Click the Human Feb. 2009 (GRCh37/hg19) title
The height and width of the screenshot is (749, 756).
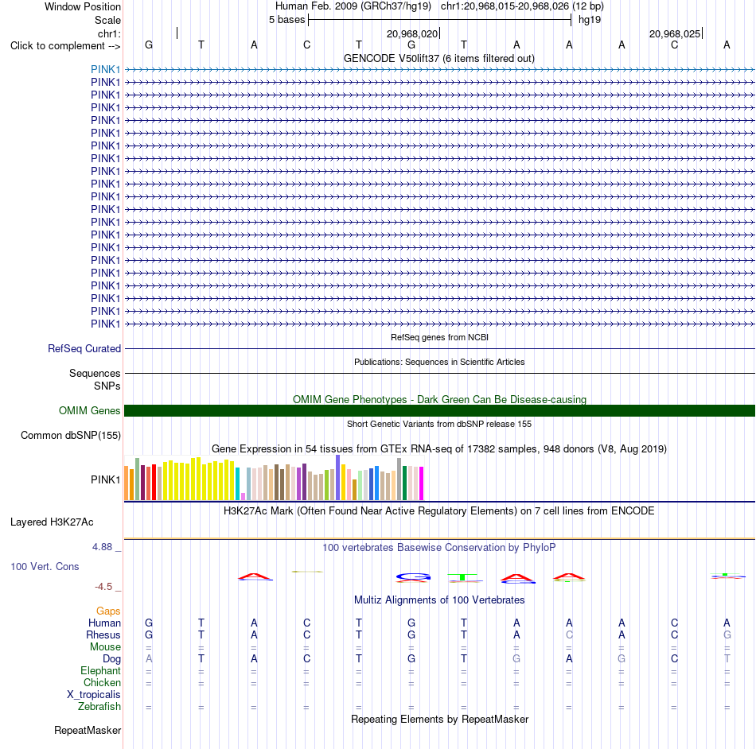click(353, 6)
